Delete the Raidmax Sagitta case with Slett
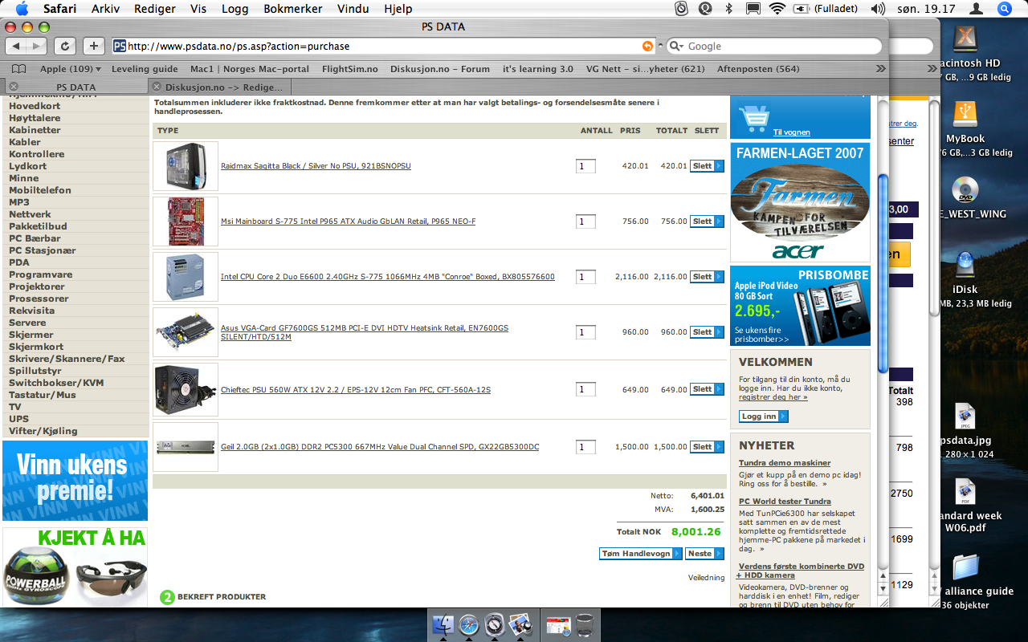 pos(707,166)
